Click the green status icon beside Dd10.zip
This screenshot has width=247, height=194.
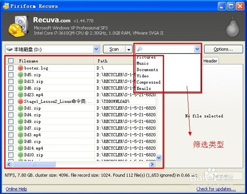tap(20, 155)
